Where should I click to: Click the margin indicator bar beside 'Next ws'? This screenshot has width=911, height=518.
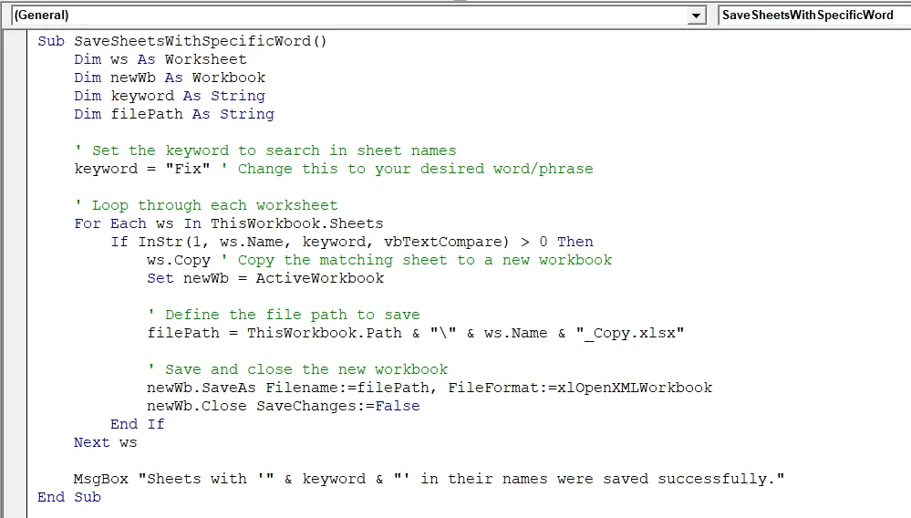[15, 442]
